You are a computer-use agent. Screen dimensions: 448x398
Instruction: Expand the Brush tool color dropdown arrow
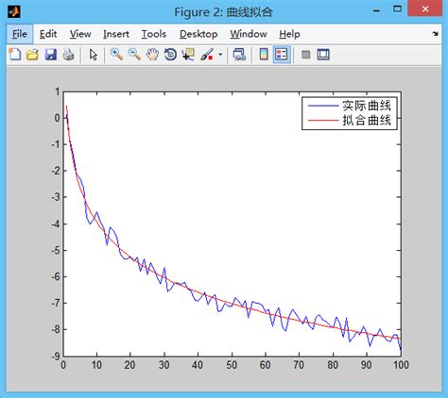tap(220, 55)
